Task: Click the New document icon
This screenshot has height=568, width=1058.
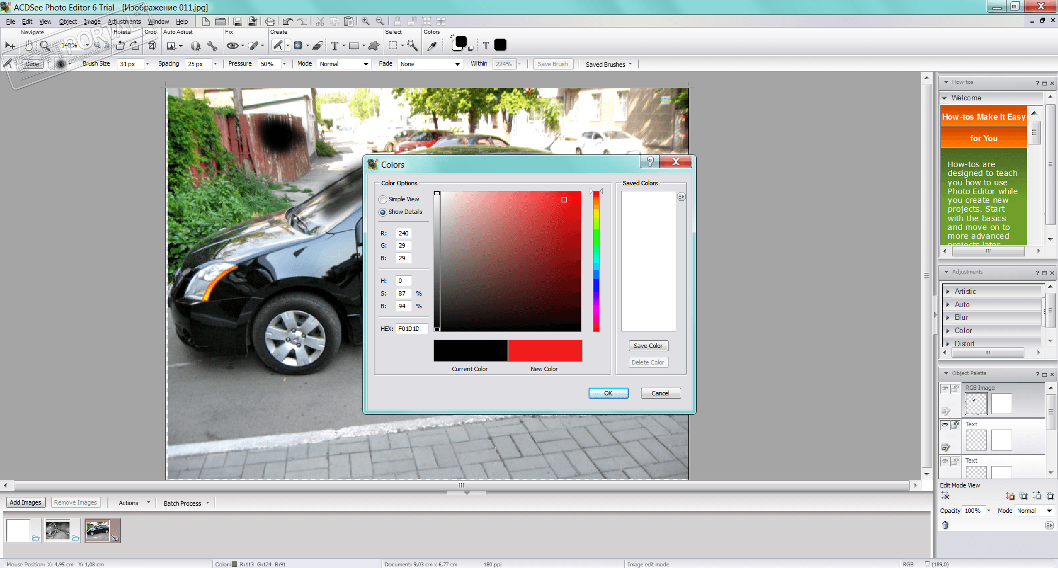Action: tap(206, 22)
